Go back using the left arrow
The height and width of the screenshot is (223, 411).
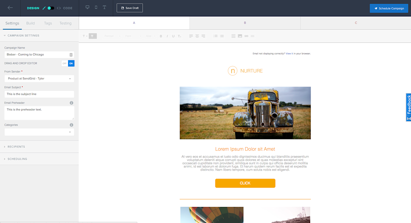[x=10, y=8]
